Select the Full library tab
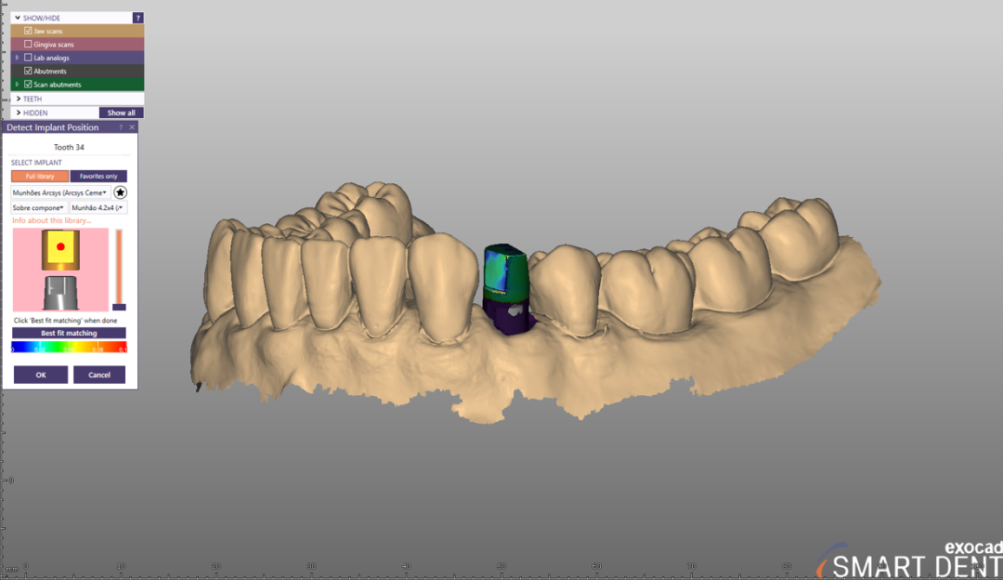The width and height of the screenshot is (1003, 580). 39,176
